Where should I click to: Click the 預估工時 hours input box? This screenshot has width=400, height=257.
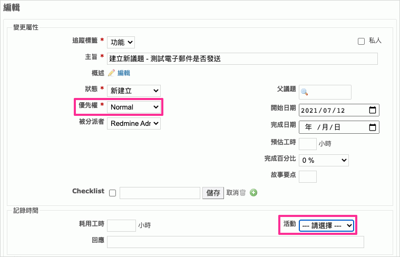pos(308,144)
